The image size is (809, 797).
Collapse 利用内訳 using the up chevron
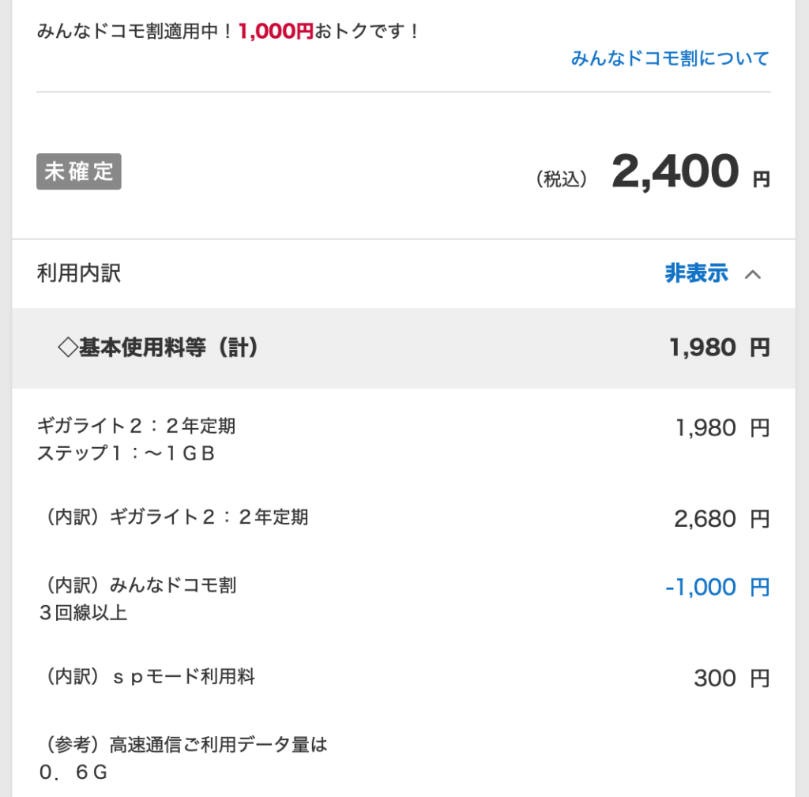(753, 275)
